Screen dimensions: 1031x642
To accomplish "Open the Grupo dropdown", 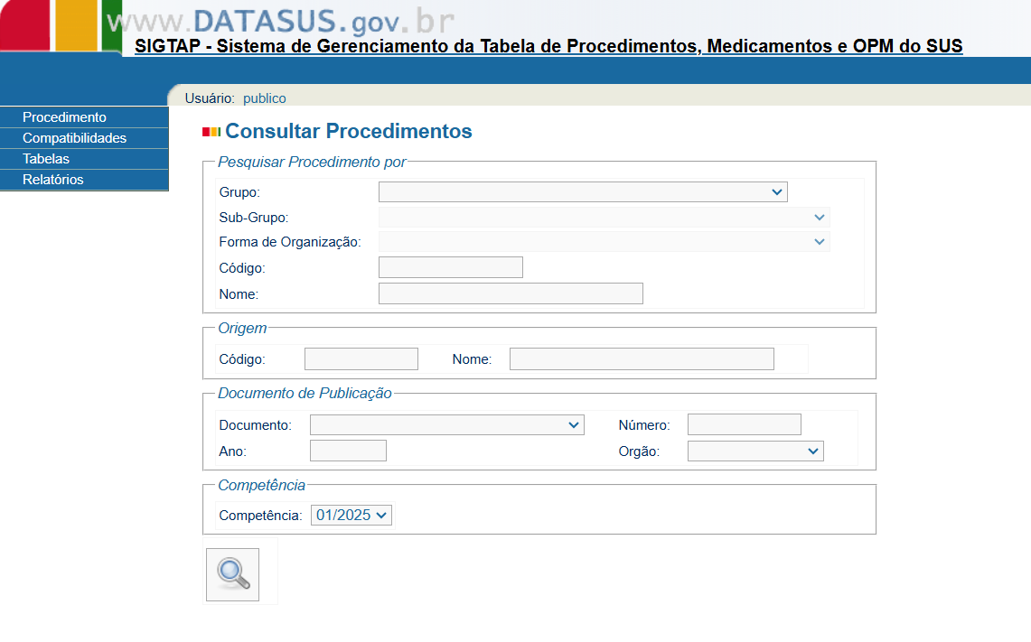I will [x=583, y=192].
